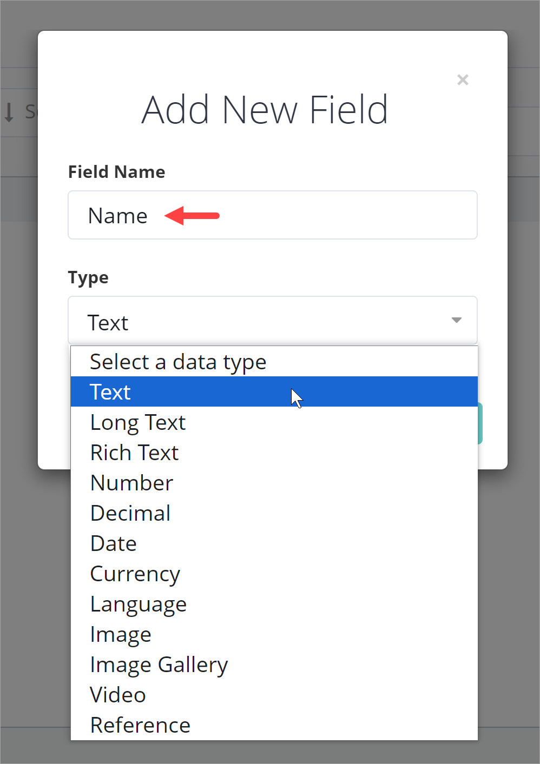The height and width of the screenshot is (764, 540).
Task: Choose Currency data type
Action: click(135, 574)
